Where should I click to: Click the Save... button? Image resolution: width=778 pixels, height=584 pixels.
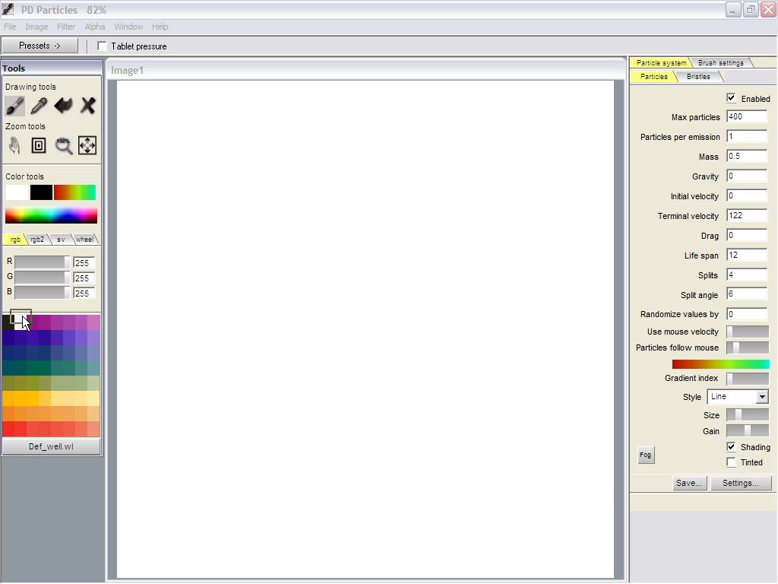coord(689,483)
